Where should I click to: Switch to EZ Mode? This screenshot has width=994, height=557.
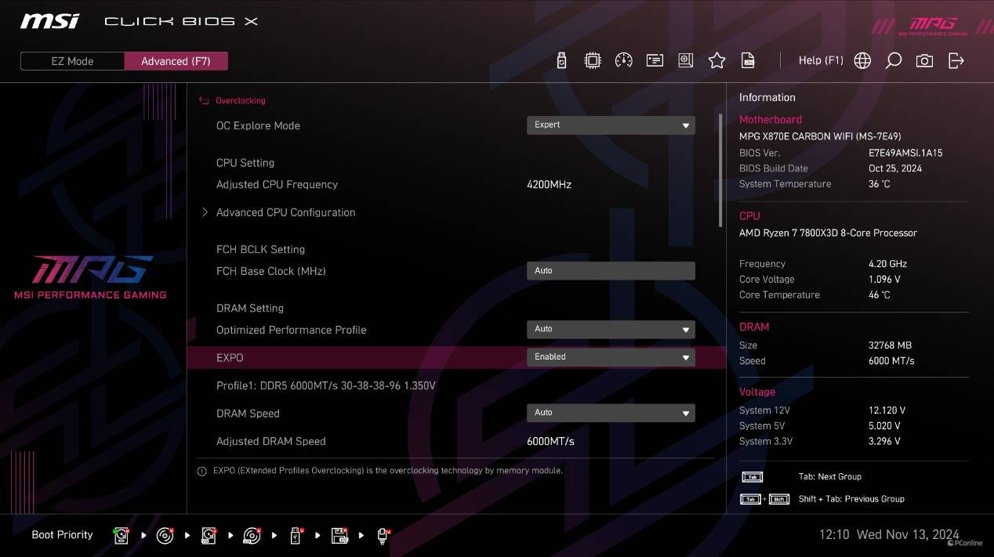pos(72,61)
